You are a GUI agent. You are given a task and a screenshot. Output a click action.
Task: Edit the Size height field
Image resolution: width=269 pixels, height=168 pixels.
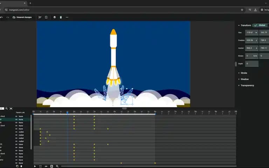[264, 33]
